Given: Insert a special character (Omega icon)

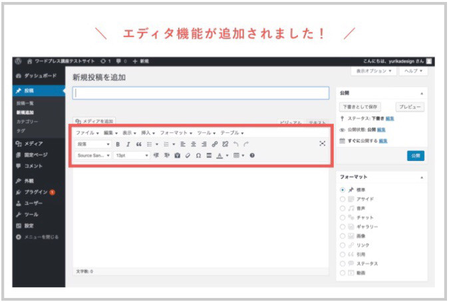Looking at the screenshot, I should tap(198, 156).
